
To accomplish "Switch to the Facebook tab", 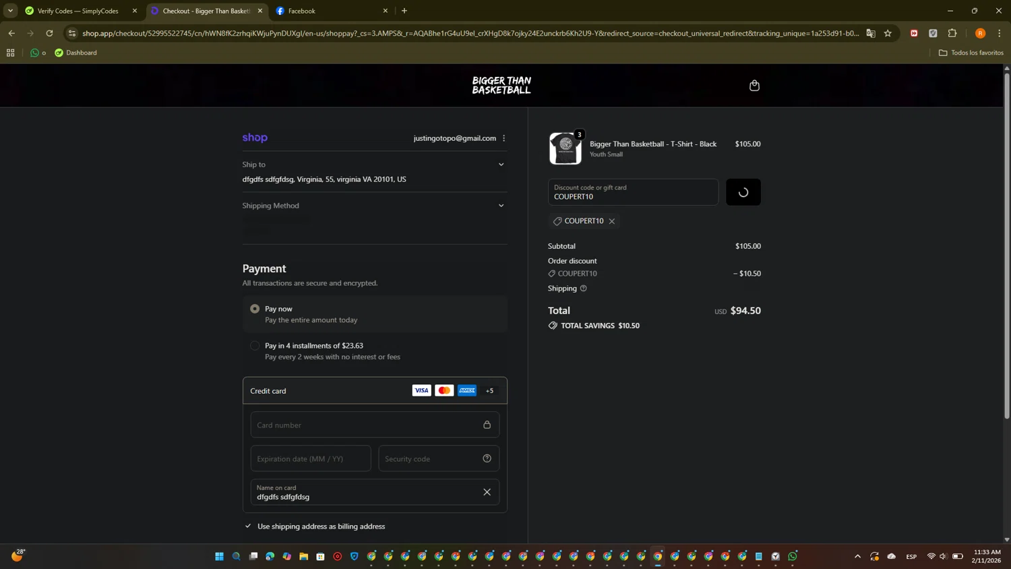I will pyautogui.click(x=330, y=11).
